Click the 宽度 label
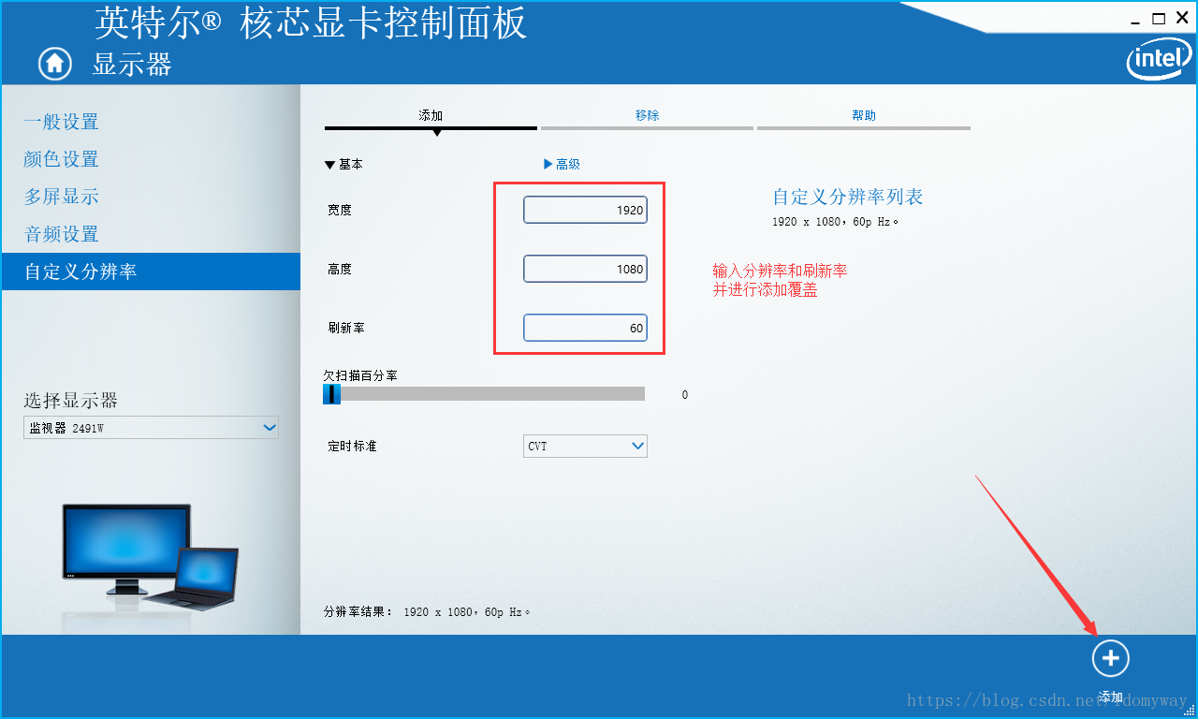This screenshot has height=719, width=1198. tap(340, 210)
